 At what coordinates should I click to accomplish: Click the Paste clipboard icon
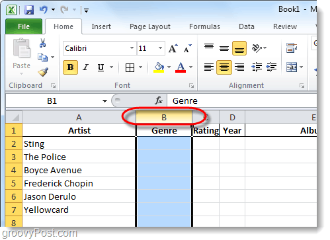[x=22, y=48]
